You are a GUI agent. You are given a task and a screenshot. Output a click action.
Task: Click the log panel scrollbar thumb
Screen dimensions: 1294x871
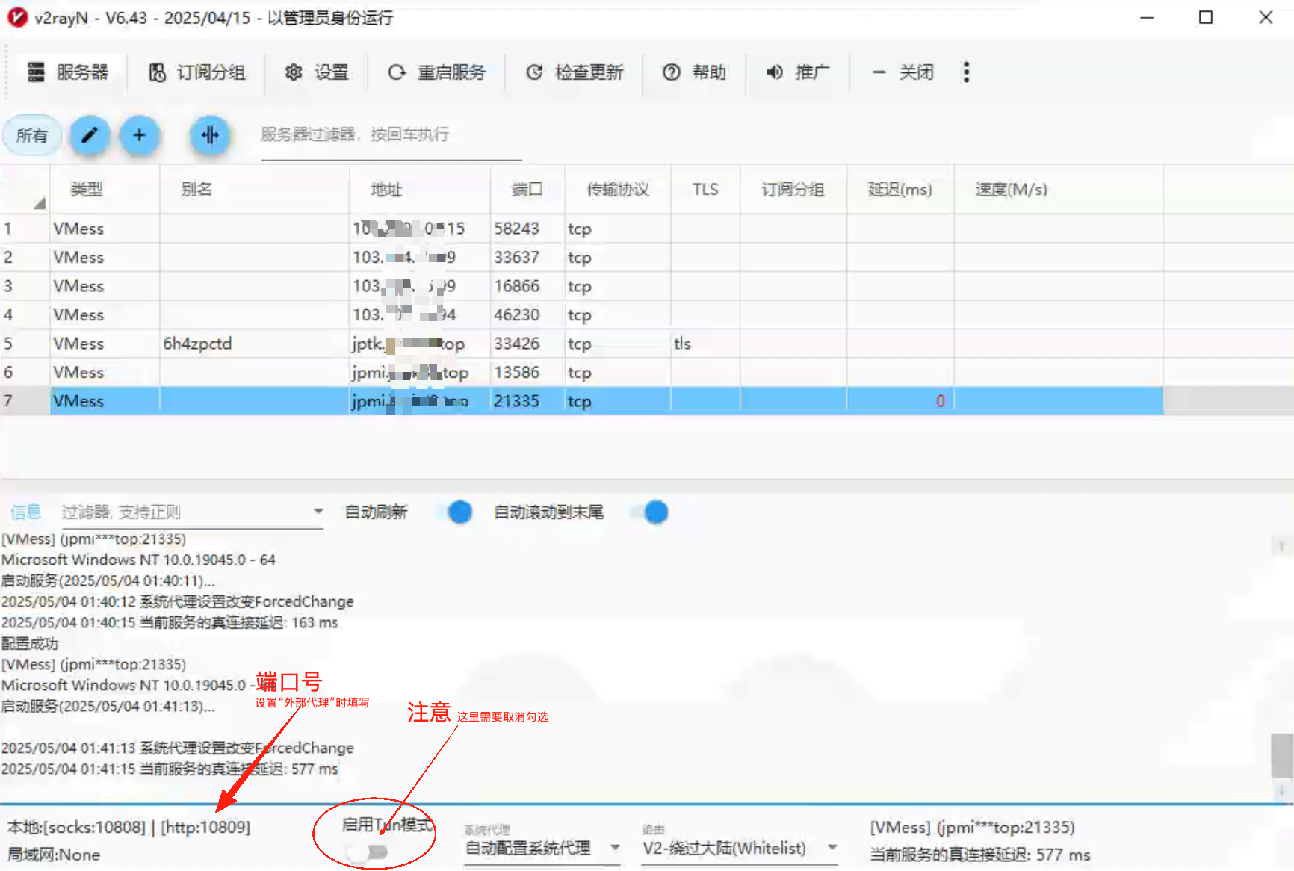1282,755
